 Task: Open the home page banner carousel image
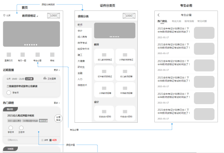pyautogui.click(x=32, y=34)
